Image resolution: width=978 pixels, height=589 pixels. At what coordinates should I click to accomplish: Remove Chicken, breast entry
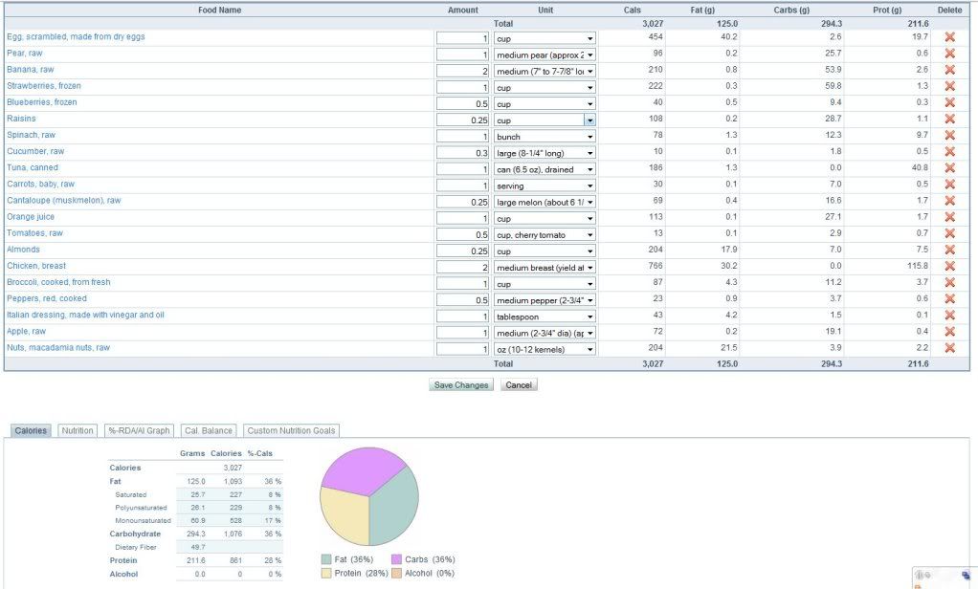point(949,266)
